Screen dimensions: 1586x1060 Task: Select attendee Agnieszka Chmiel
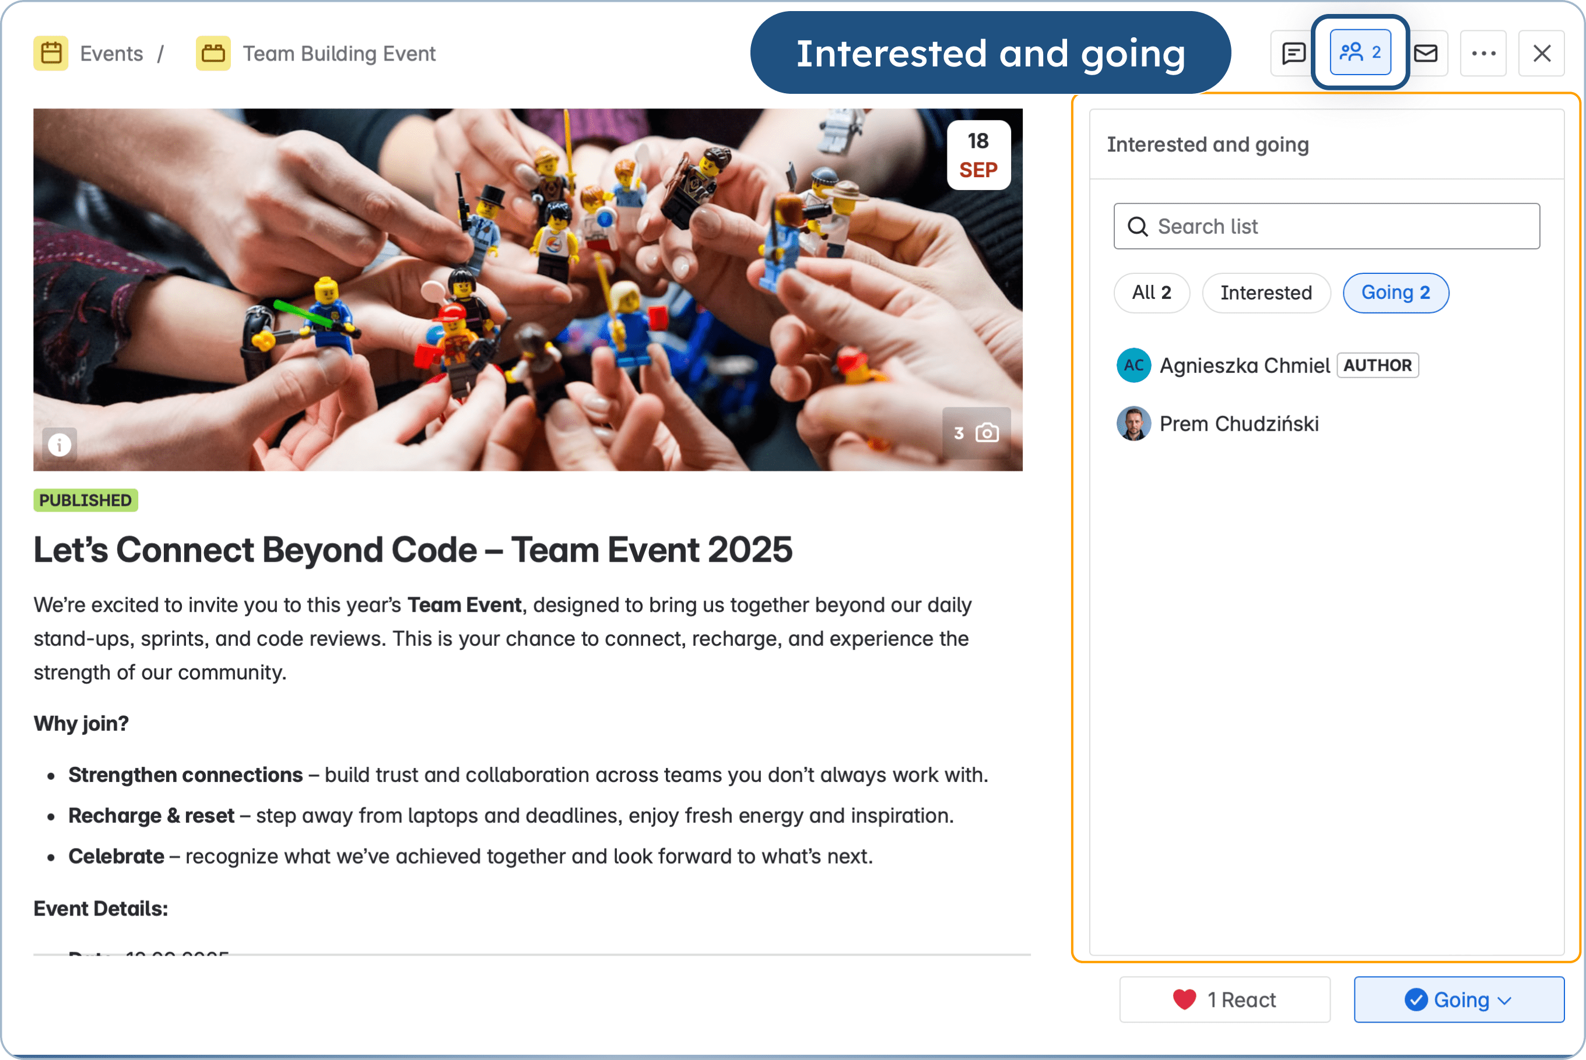point(1244,365)
